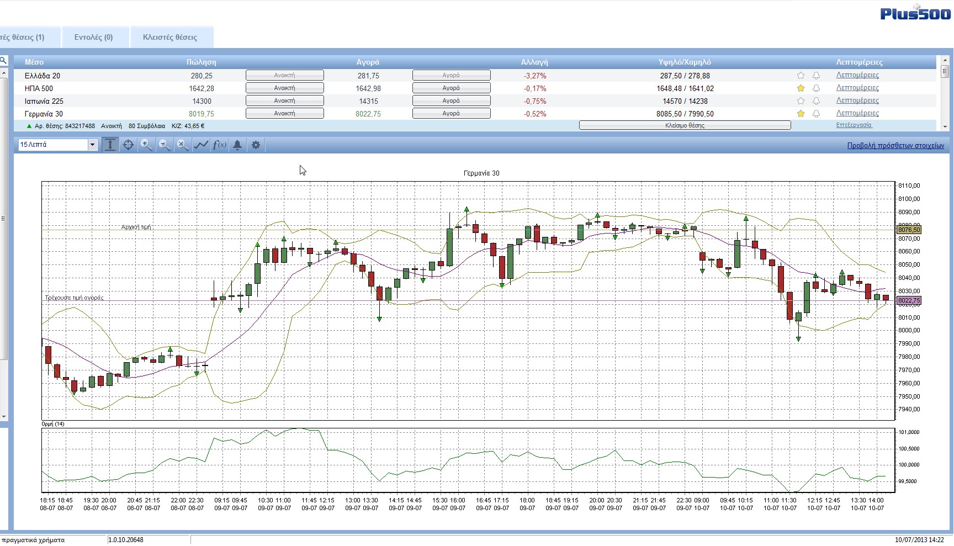Select the Ελλάδα 20 instrument name
The height and width of the screenshot is (546, 954).
43,76
